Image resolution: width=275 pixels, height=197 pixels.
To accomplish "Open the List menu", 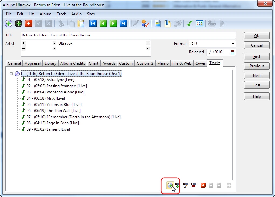I will tap(32, 14).
